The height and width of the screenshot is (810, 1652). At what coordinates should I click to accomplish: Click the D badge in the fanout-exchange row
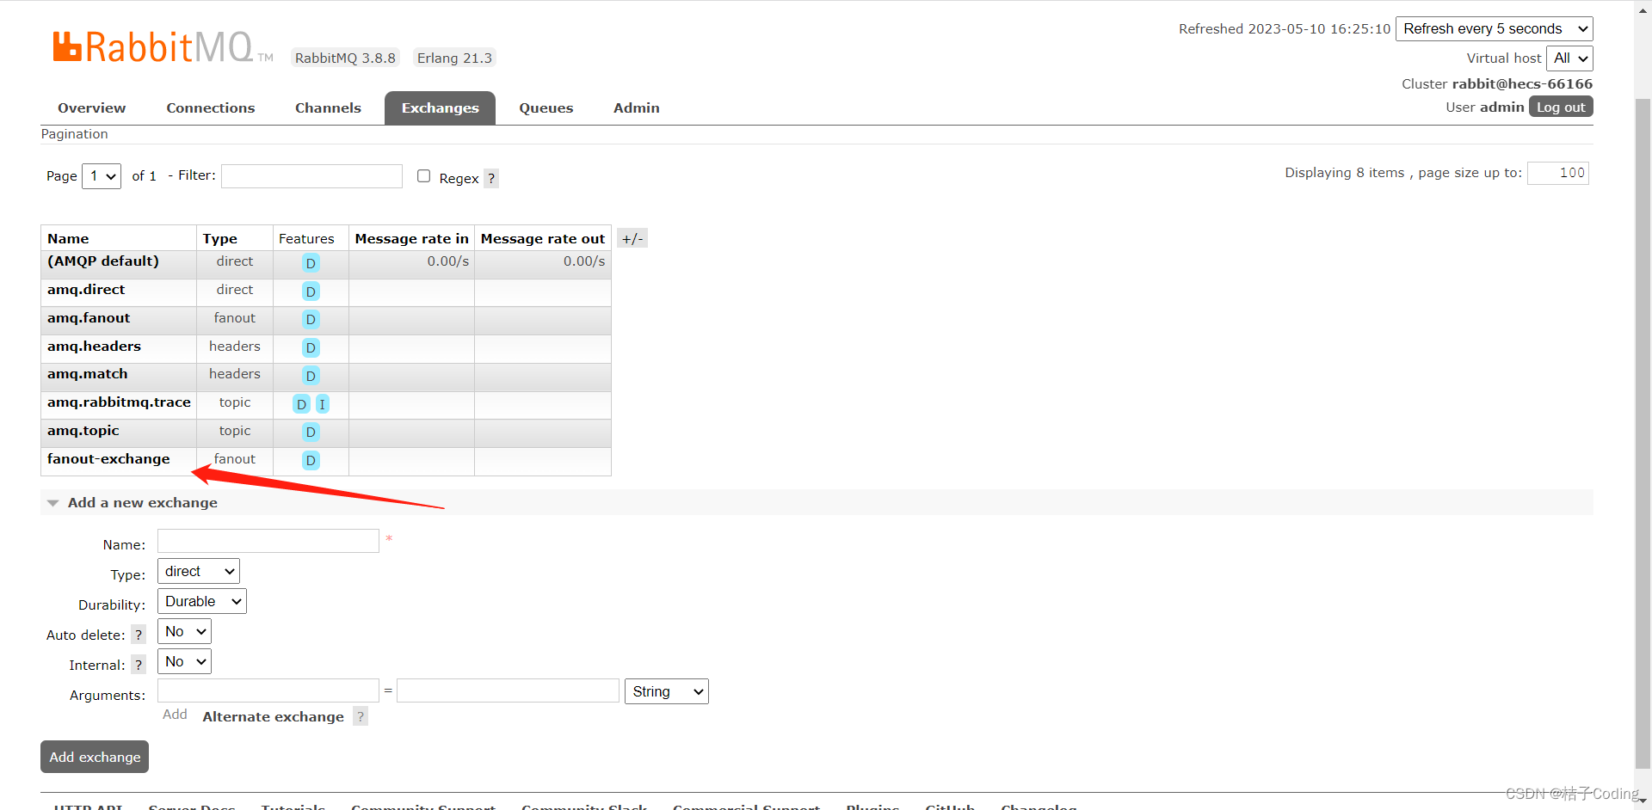311,460
